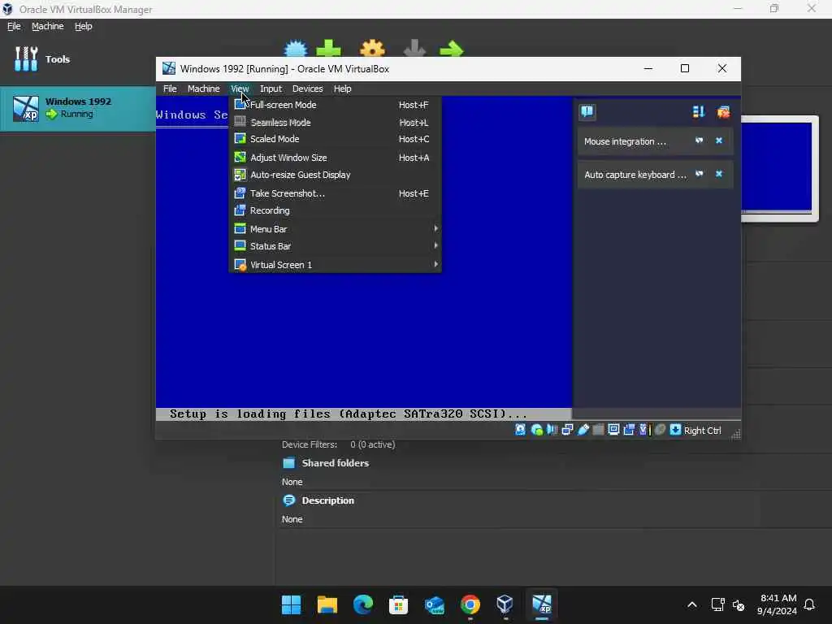Open the Manager's Machine menu

coord(47,26)
